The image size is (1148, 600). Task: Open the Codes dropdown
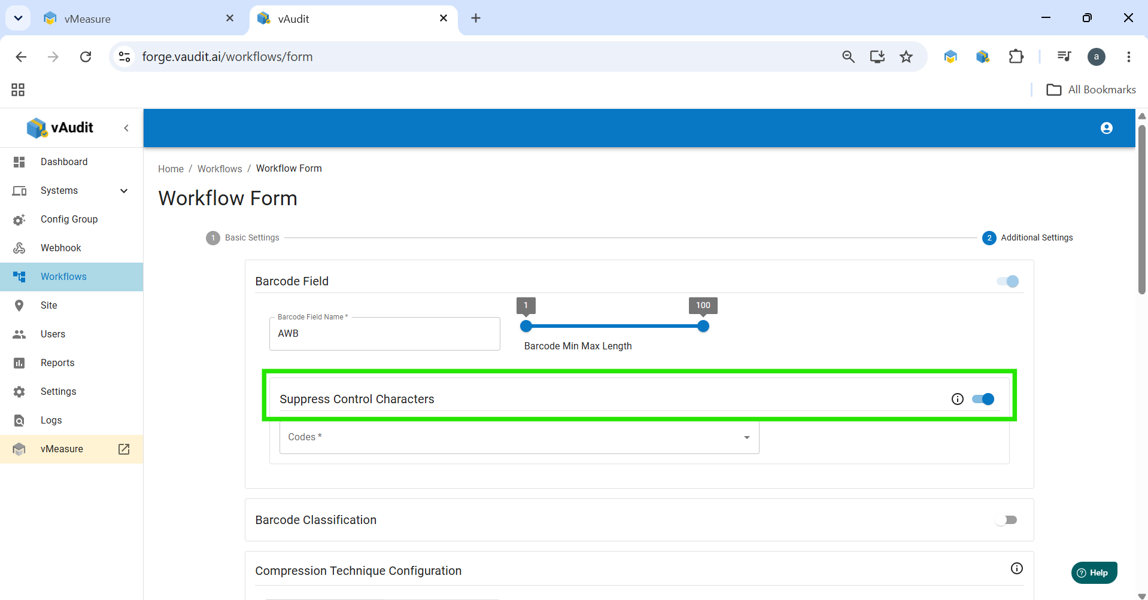tap(520, 437)
